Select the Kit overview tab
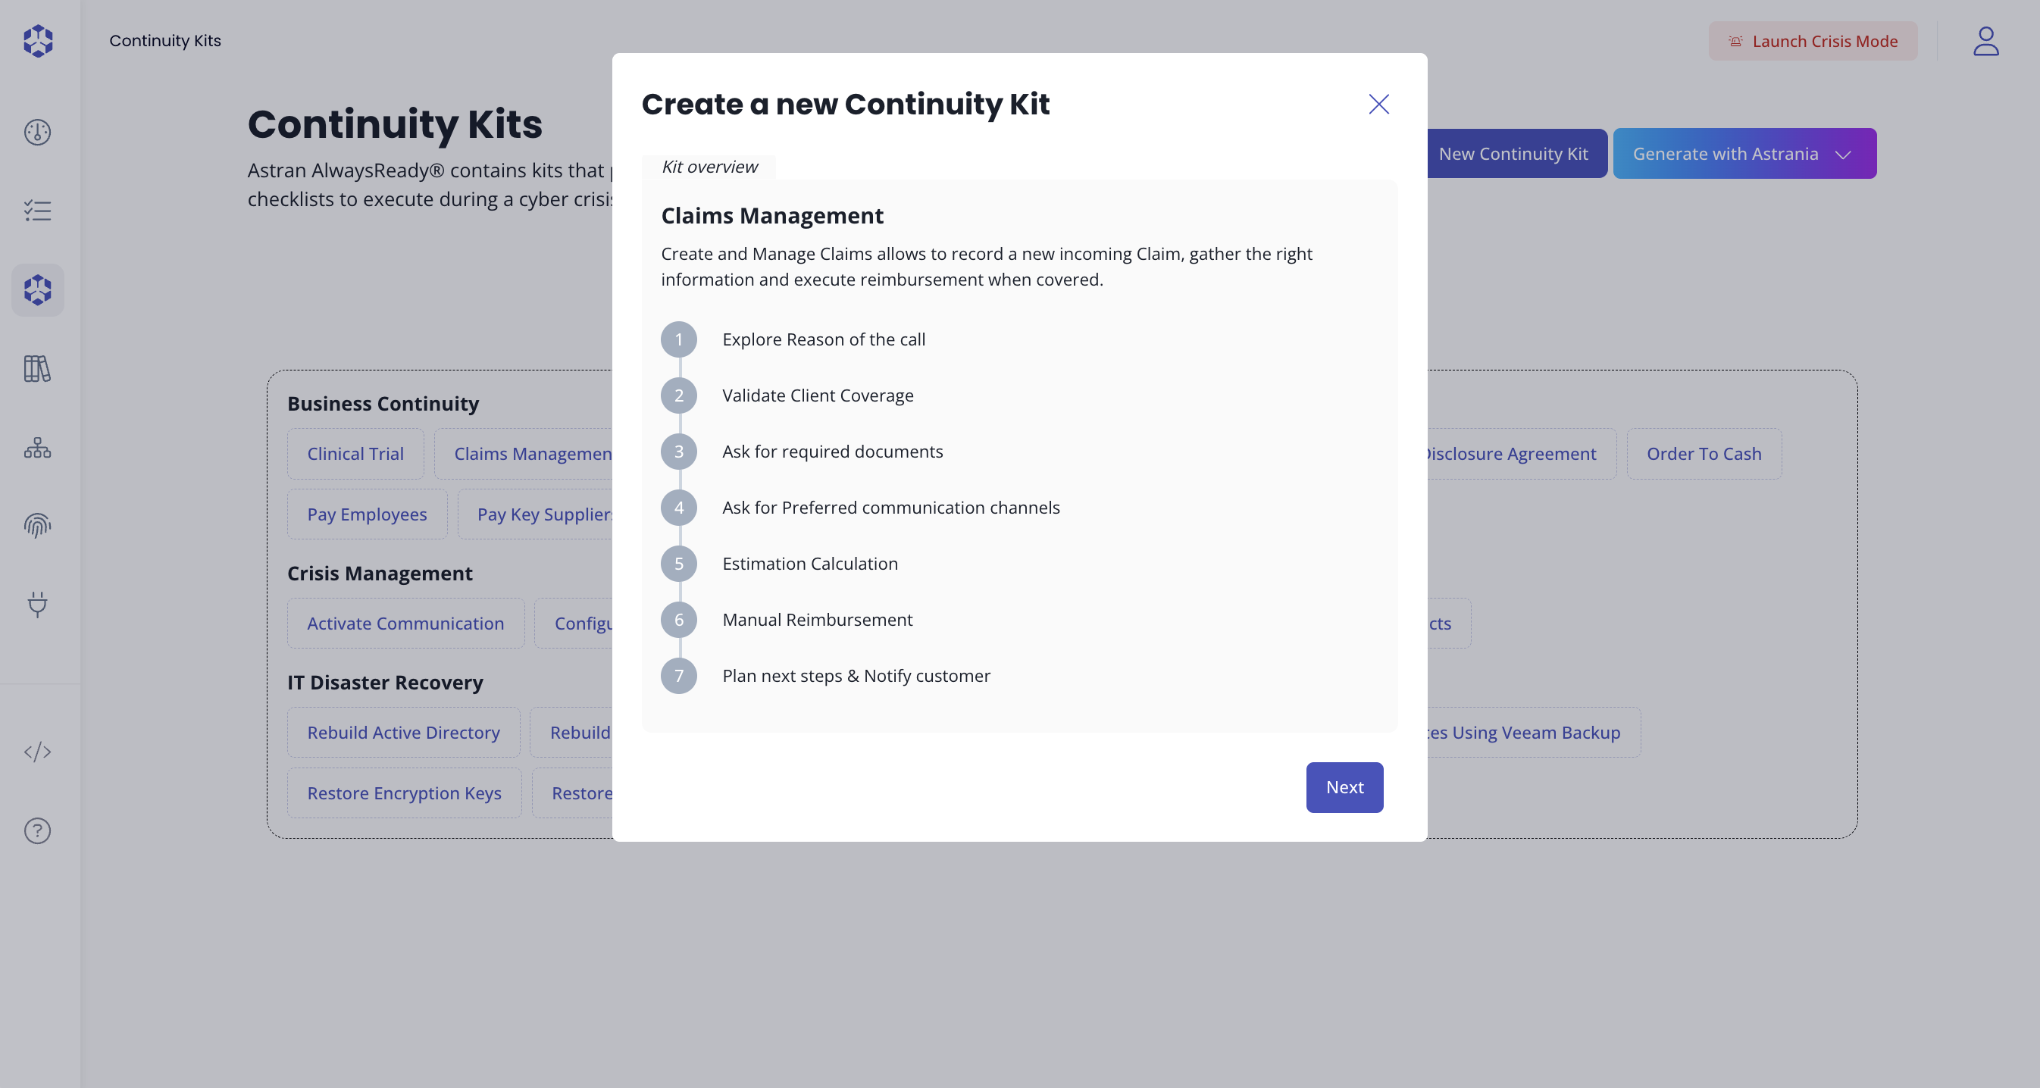 click(x=709, y=167)
